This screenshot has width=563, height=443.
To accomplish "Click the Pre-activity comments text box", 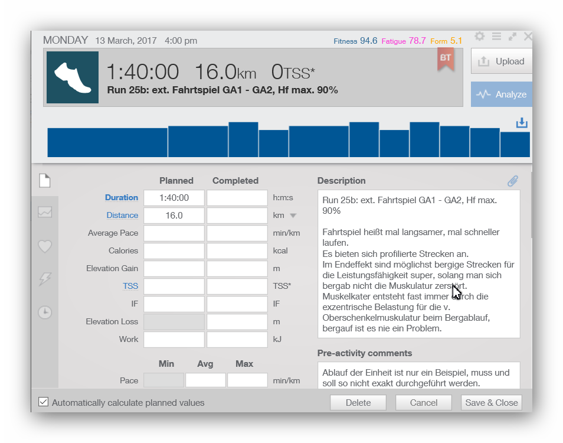I will 418,375.
